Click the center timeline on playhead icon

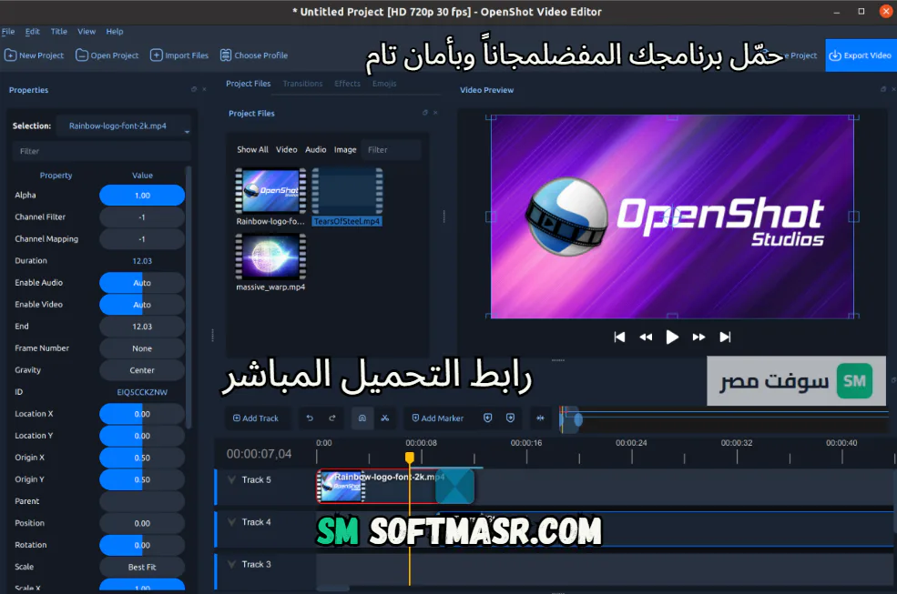(540, 418)
